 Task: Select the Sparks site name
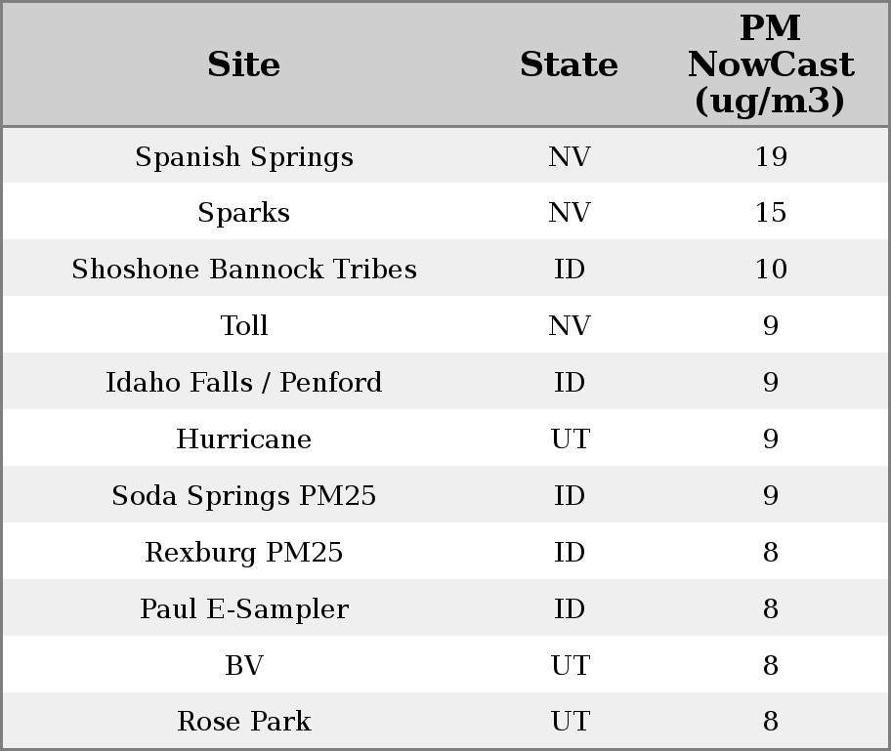244,213
